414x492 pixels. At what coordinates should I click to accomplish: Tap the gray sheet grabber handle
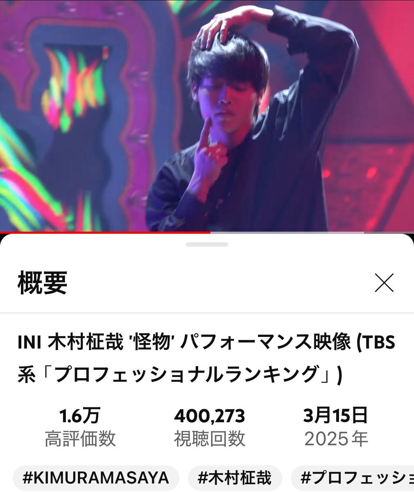pos(207,244)
